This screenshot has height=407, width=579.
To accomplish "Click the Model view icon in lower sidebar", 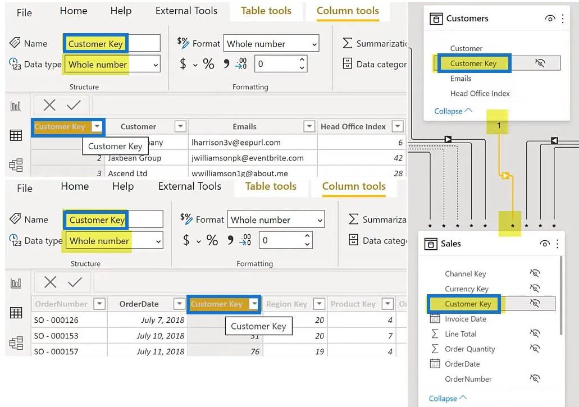I will (16, 343).
